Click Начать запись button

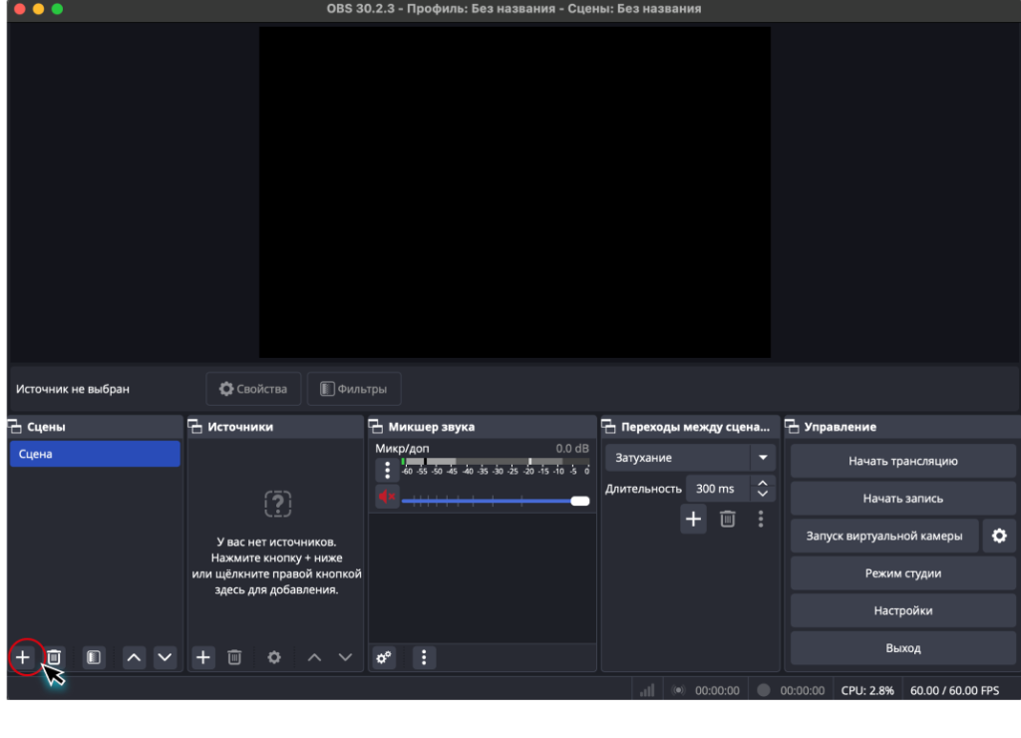click(x=902, y=498)
